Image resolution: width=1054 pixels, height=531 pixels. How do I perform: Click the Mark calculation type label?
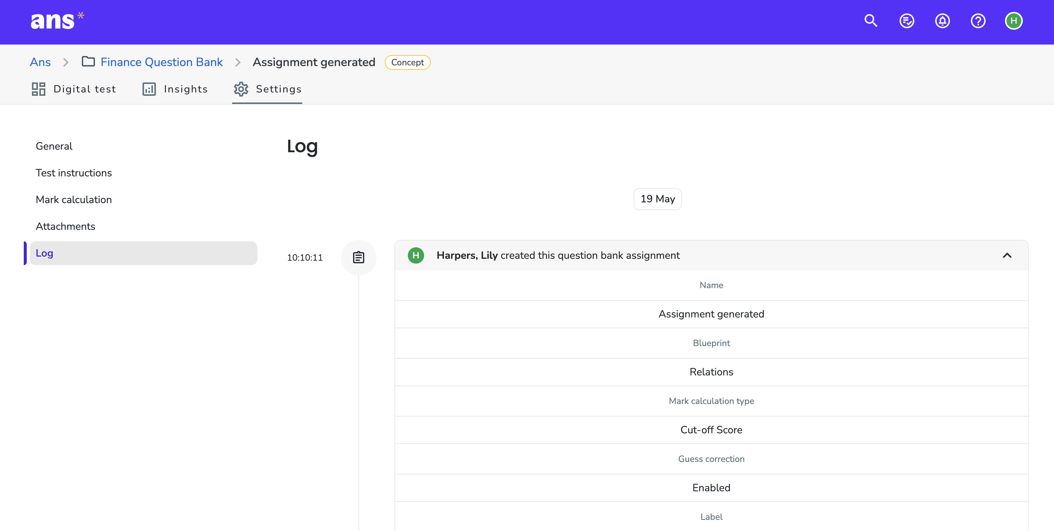click(711, 401)
